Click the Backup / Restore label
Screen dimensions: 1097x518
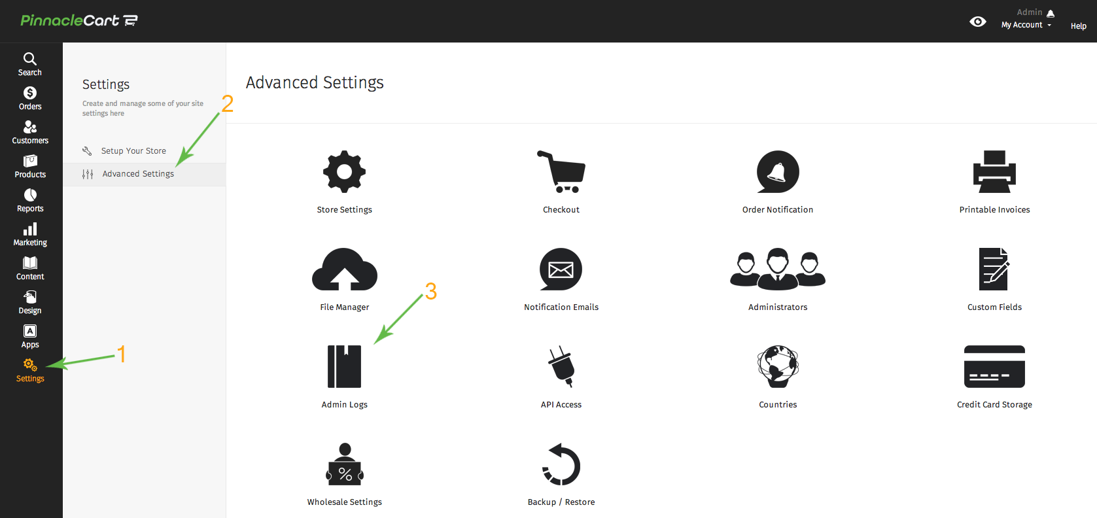coord(561,502)
